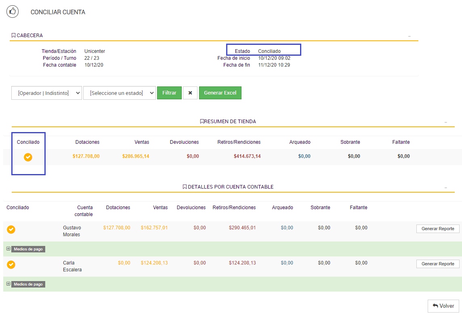Click the Filtrar button

click(x=170, y=93)
